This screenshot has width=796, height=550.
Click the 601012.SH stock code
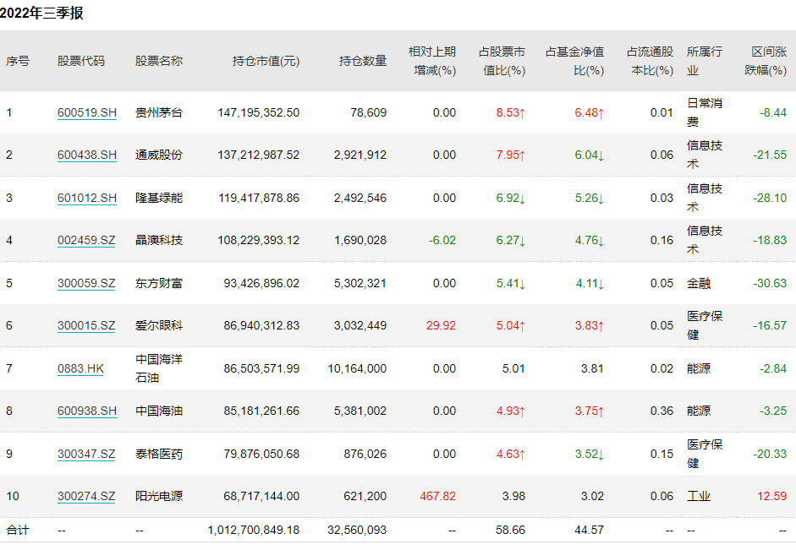87,198
